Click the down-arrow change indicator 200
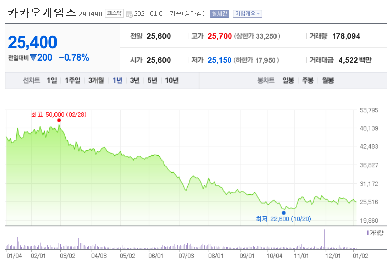The height and width of the screenshot is (266, 387). [x=41, y=58]
